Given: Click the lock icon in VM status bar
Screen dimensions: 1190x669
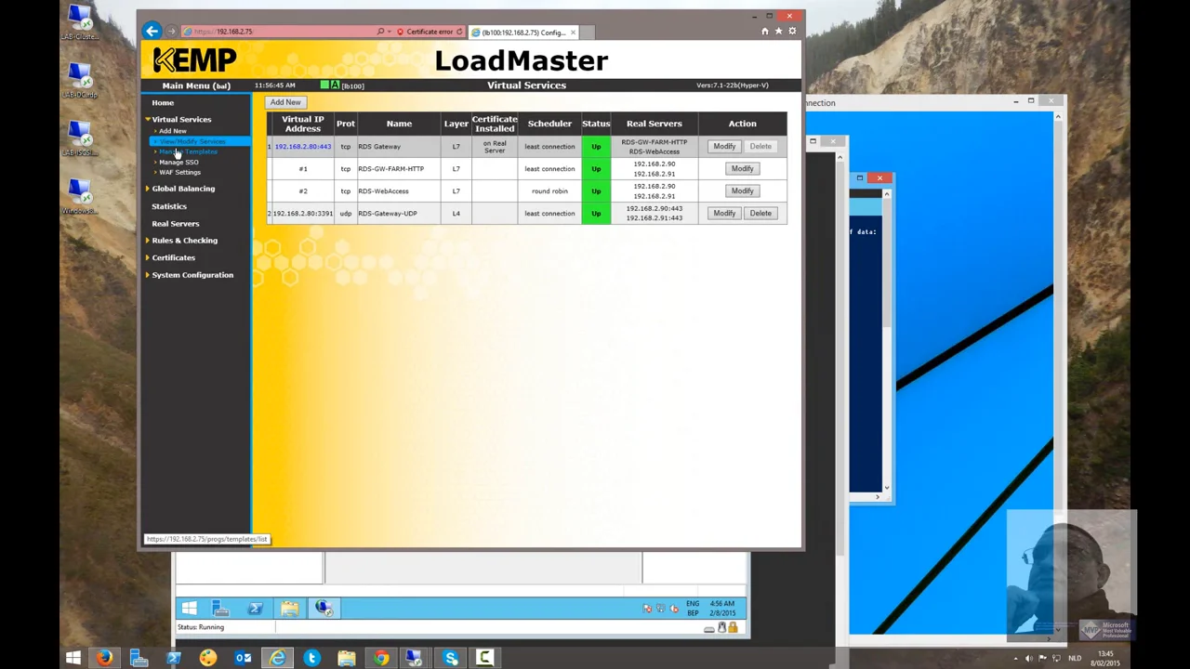Looking at the screenshot, I should pyautogui.click(x=733, y=628).
